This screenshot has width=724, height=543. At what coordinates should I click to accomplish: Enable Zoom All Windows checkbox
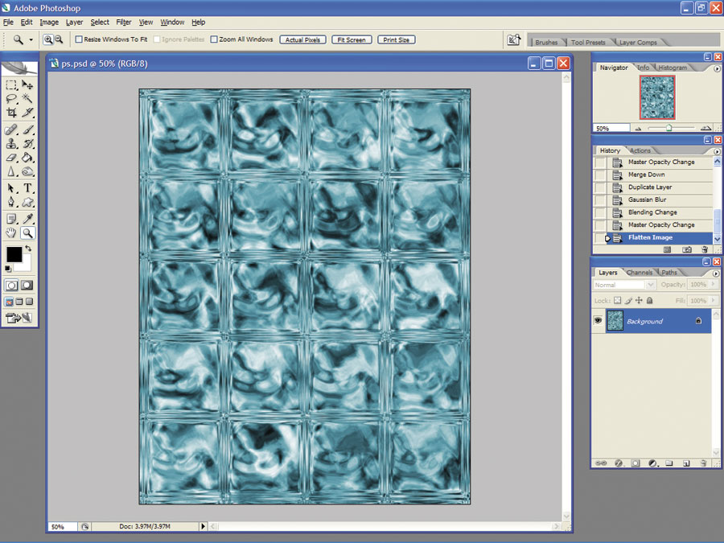[x=214, y=39]
